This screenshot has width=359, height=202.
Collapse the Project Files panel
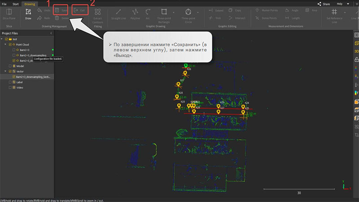point(51,33)
